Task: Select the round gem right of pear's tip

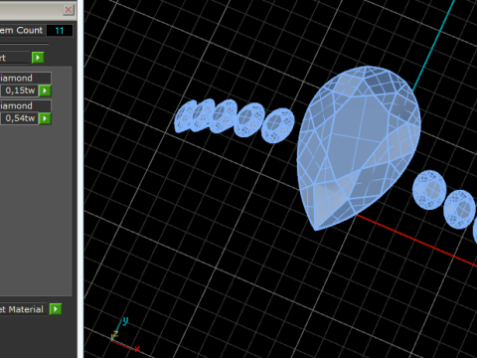Action: click(x=429, y=190)
